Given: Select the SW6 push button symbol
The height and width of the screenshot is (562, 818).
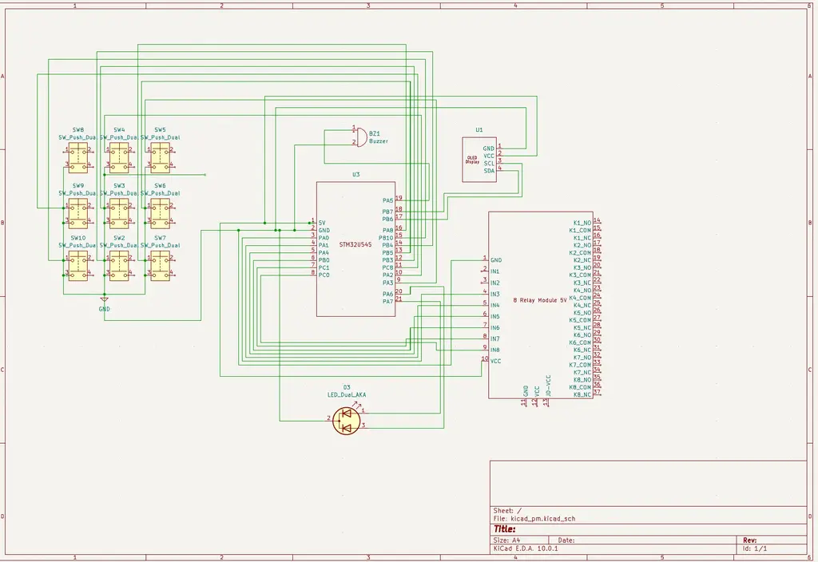Looking at the screenshot, I should (160, 213).
